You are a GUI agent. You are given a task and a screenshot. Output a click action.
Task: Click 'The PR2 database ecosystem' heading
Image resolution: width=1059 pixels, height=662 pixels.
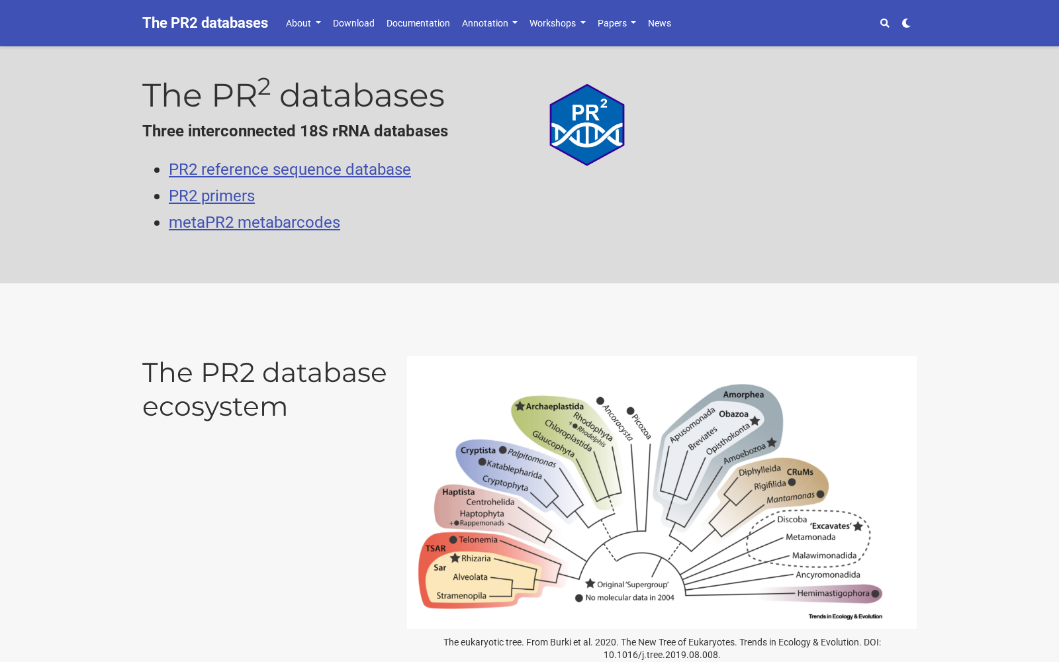click(264, 389)
